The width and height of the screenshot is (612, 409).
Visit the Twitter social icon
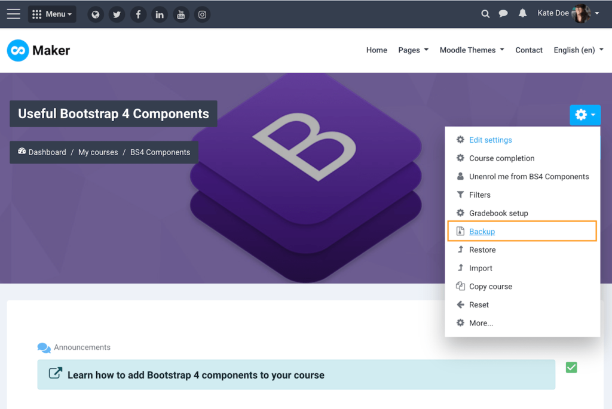pos(117,14)
